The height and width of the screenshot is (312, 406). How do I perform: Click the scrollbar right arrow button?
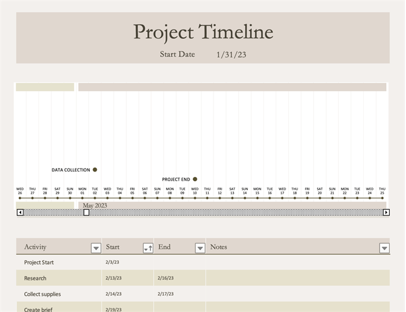click(x=386, y=212)
